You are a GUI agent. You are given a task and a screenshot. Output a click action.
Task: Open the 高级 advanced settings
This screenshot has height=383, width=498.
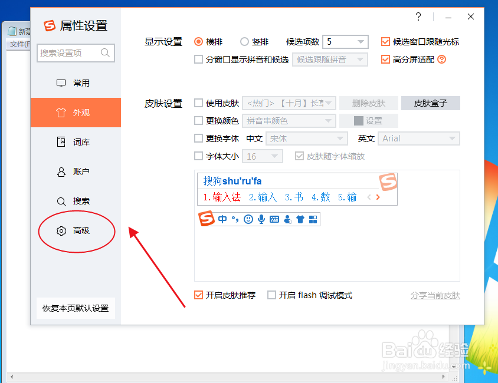point(76,230)
